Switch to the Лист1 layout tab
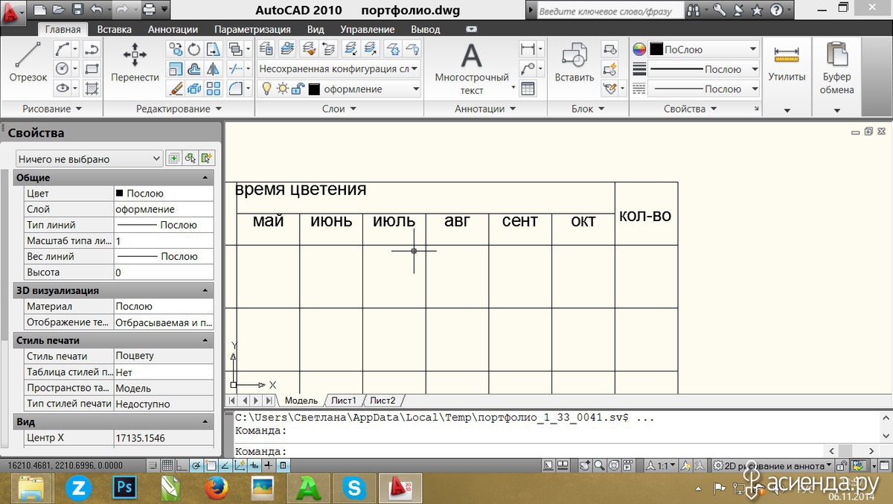 344,401
